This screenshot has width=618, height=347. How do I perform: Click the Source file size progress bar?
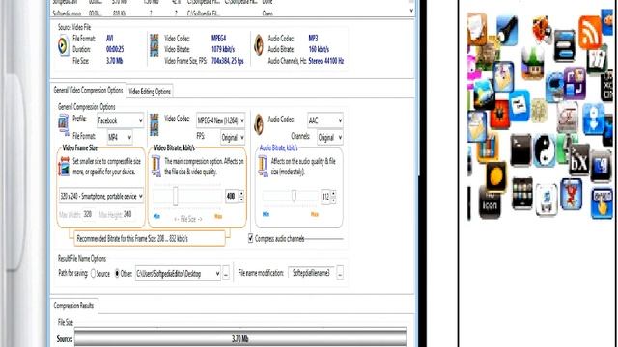pyautogui.click(x=240, y=338)
